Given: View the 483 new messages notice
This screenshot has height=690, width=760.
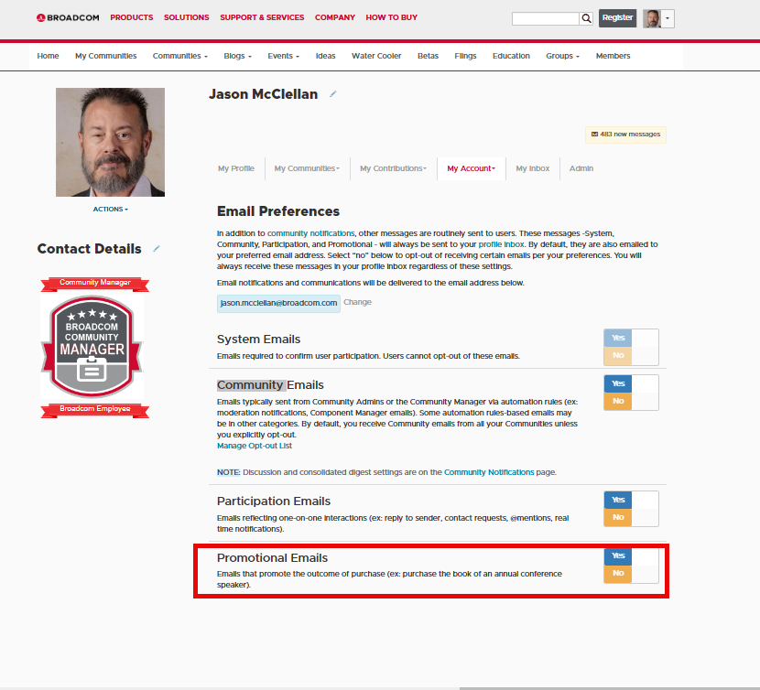Looking at the screenshot, I should (x=625, y=135).
